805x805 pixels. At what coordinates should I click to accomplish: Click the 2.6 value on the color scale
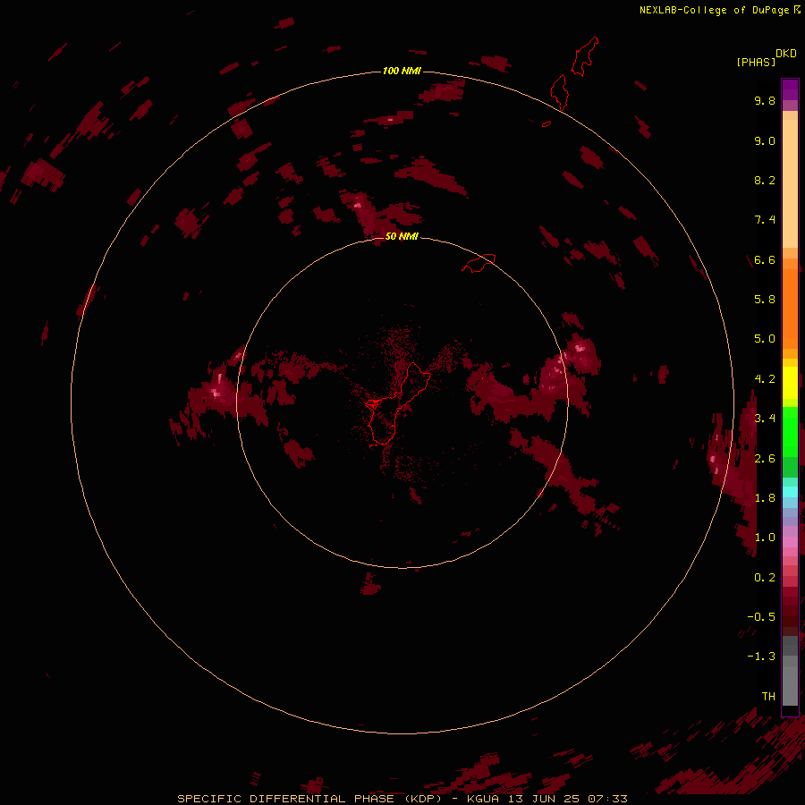[x=765, y=459]
